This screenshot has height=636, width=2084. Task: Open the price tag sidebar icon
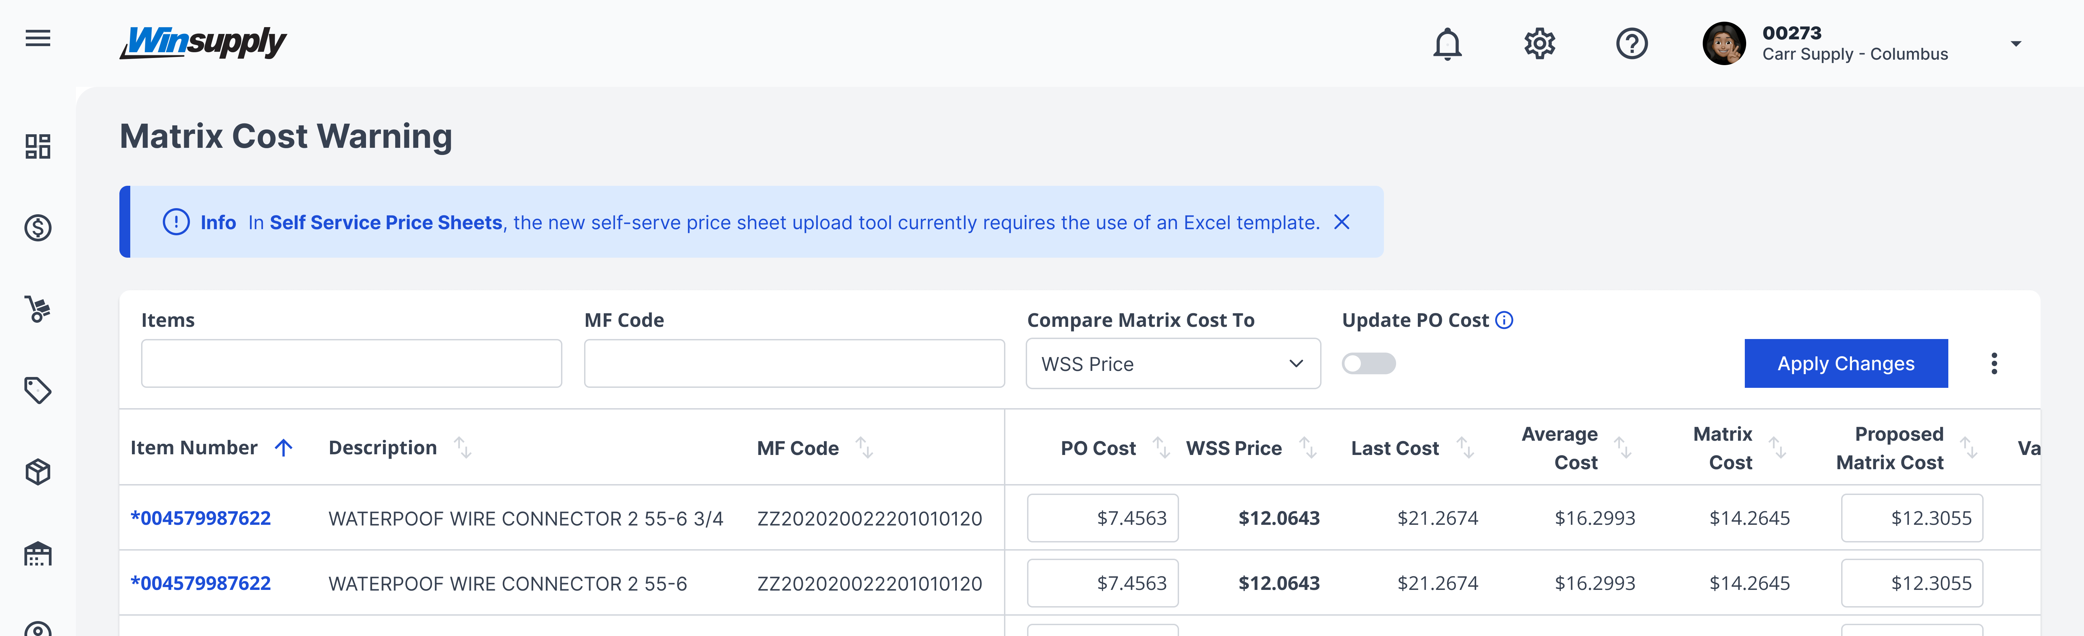(x=37, y=390)
